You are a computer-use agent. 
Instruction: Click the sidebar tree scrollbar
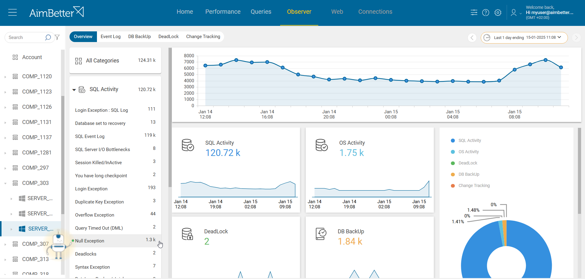(63, 155)
